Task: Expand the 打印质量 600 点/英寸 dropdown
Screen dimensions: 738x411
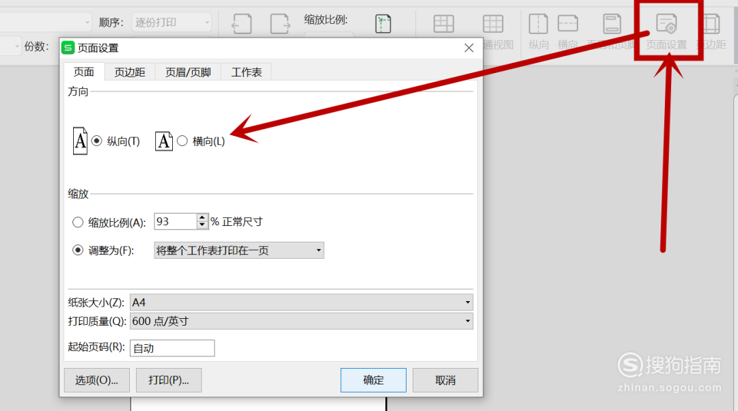Action: (301, 321)
